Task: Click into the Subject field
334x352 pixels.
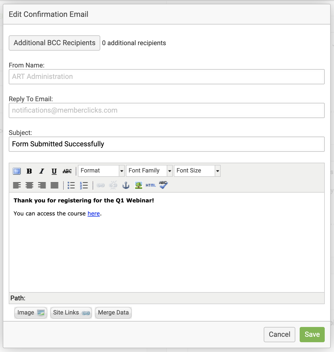Action: pyautogui.click(x=166, y=144)
